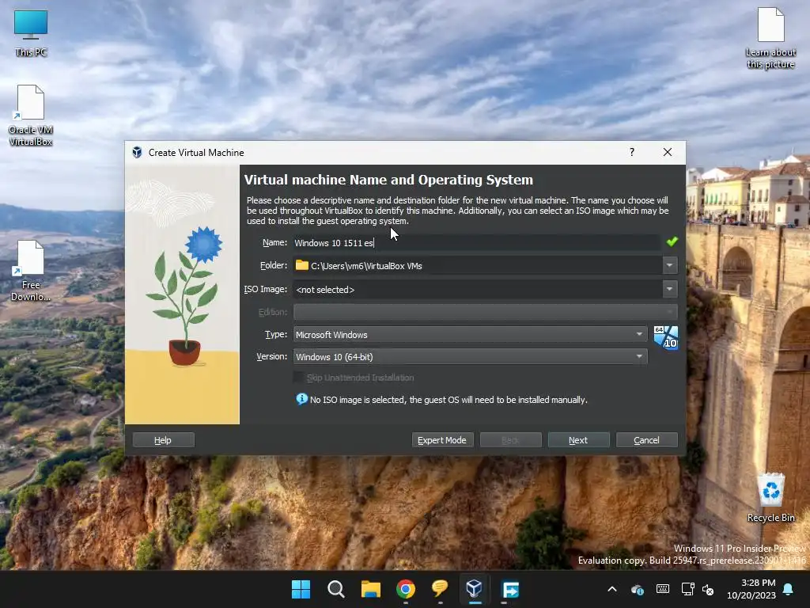Click the green checkmark next to Name field

point(672,242)
